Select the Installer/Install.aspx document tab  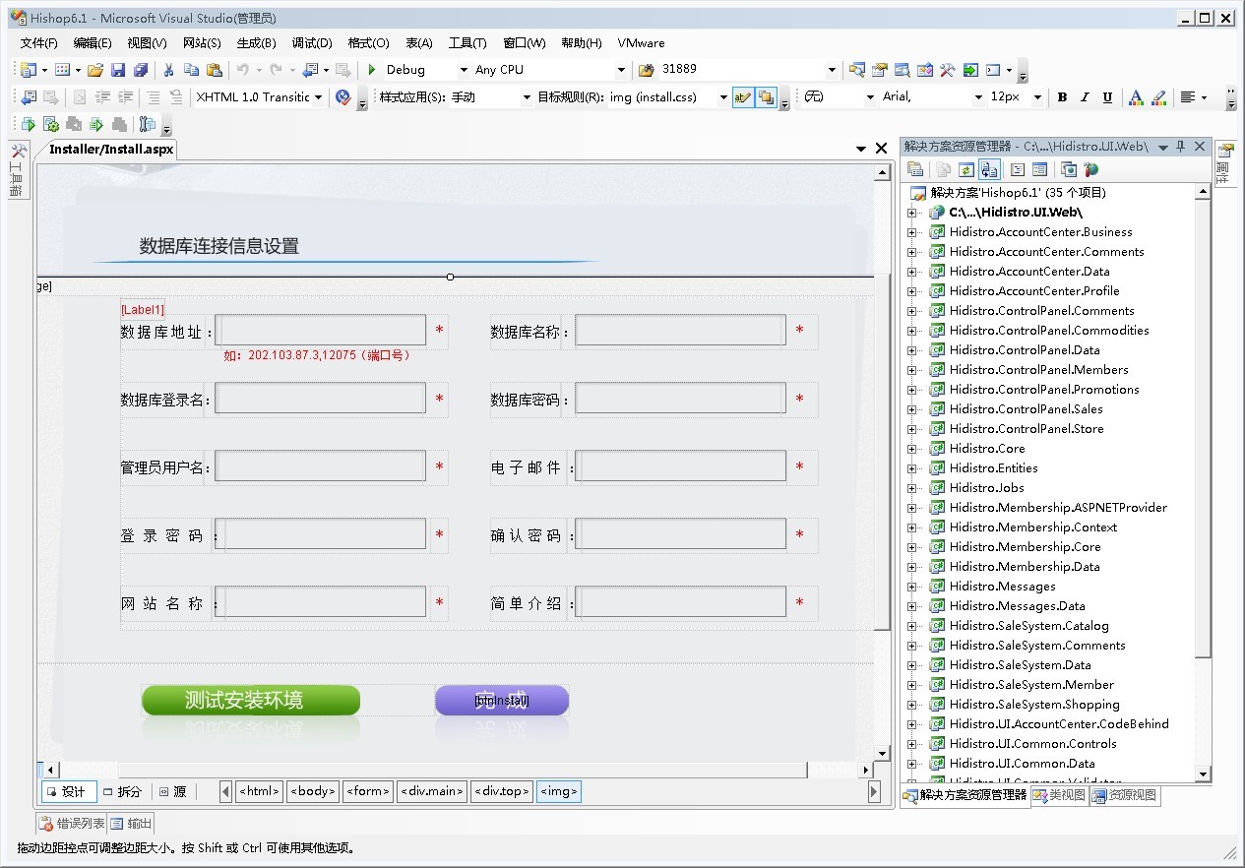coord(111,150)
